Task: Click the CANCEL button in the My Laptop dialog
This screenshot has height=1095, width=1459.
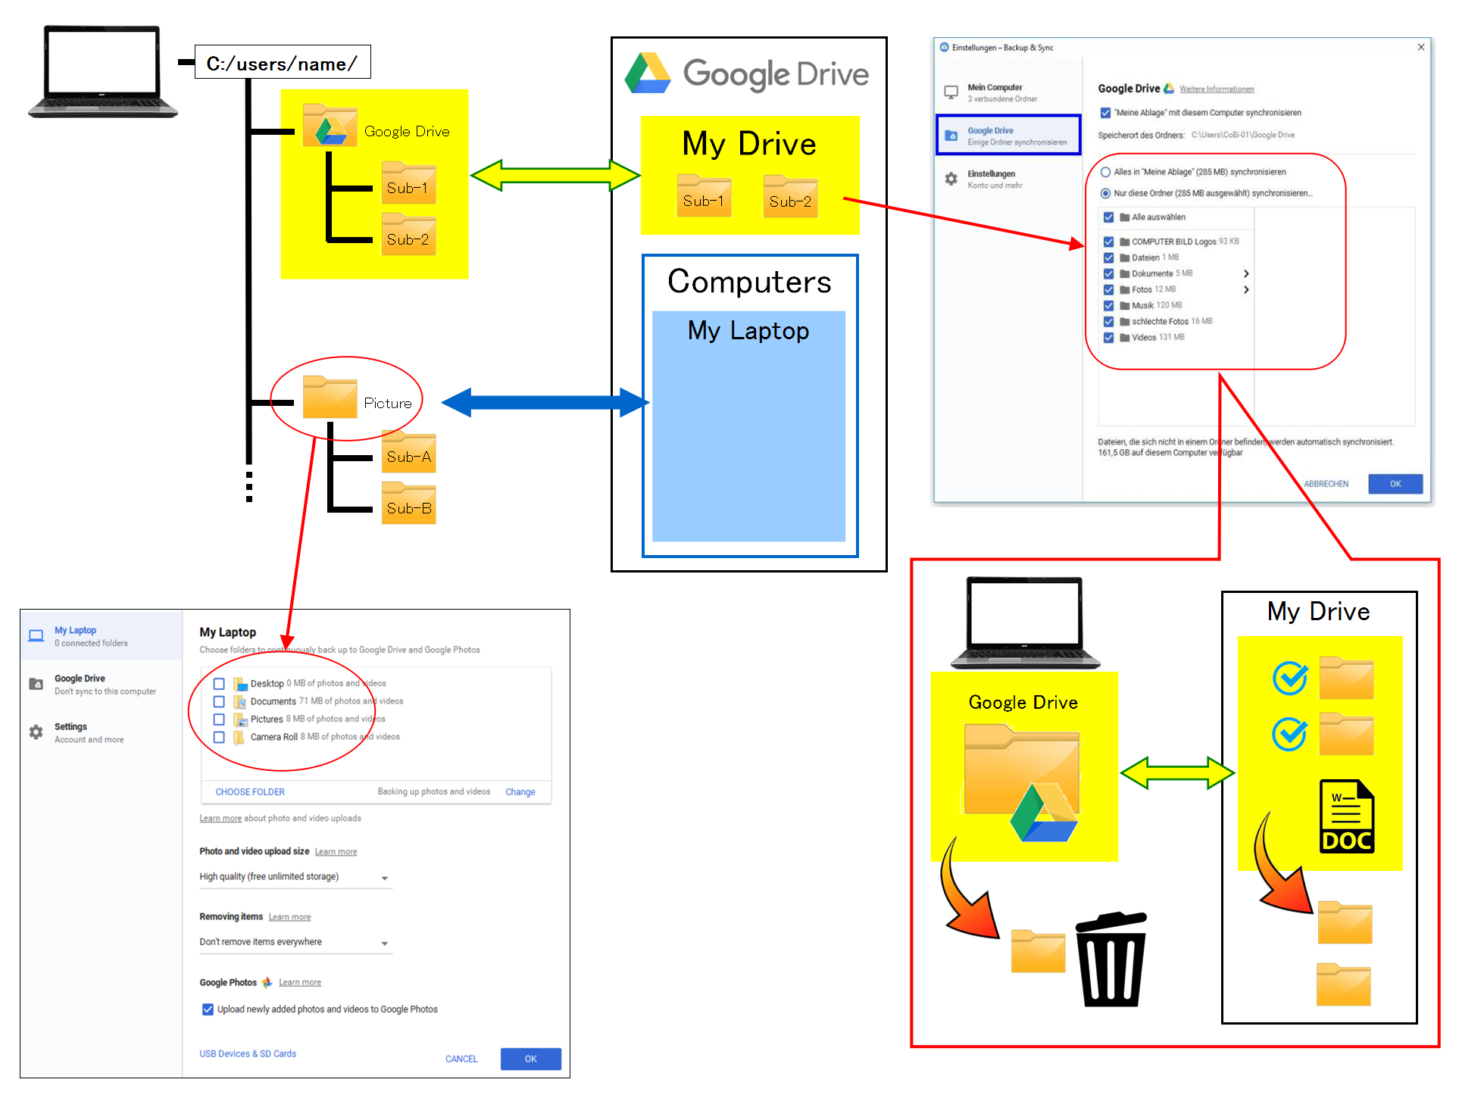Action: pos(461,1059)
